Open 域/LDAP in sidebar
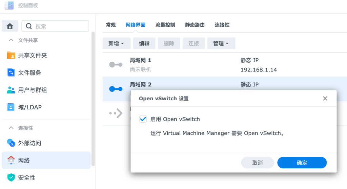The height and width of the screenshot is (189, 347). tap(30, 107)
